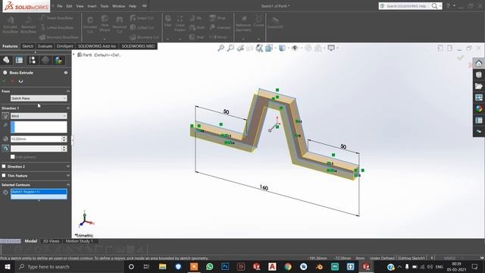Toggle Detailed Preview eye button

20,81
